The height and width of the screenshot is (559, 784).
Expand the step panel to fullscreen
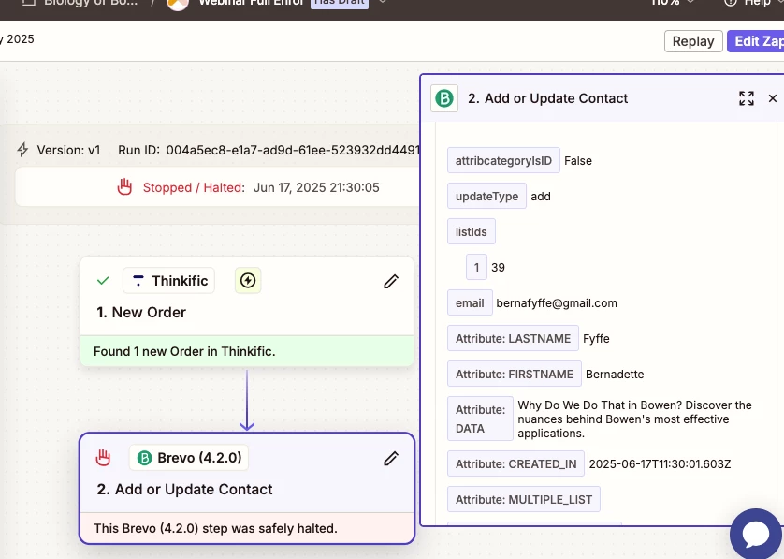coord(746,98)
